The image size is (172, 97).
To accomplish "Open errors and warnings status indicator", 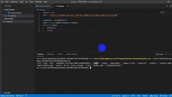I will click(x=20, y=96).
